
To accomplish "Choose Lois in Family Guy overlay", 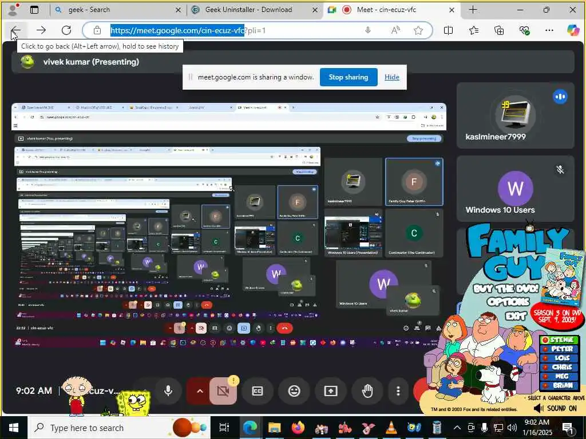I will (560, 358).
